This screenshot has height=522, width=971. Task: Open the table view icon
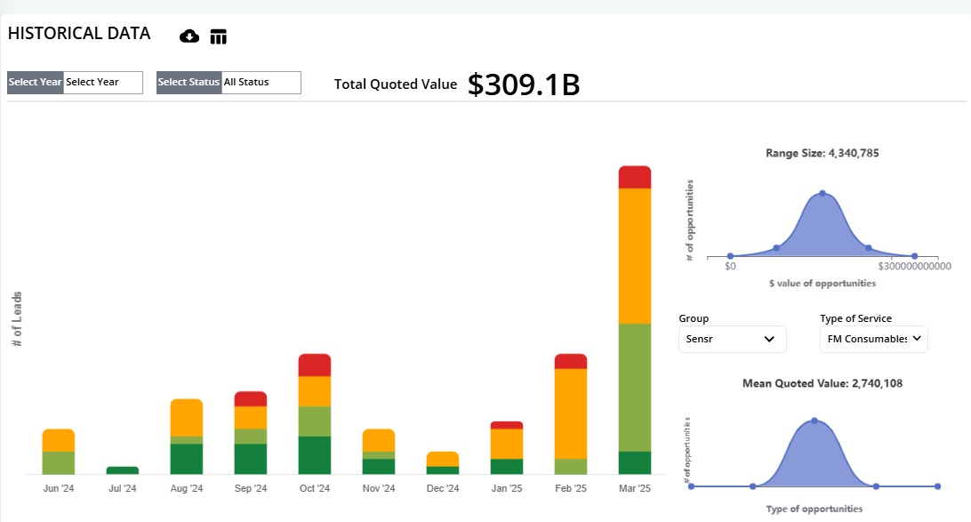tap(219, 36)
